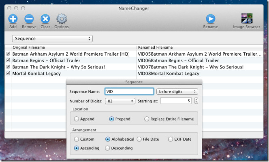Uncheck Batman The Dark Knight file checkbox
This screenshot has width=269, height=162.
[8, 67]
